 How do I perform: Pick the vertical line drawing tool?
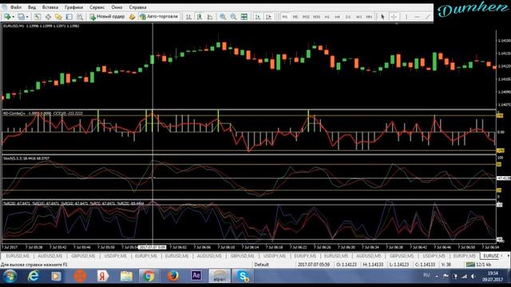tap(406, 17)
